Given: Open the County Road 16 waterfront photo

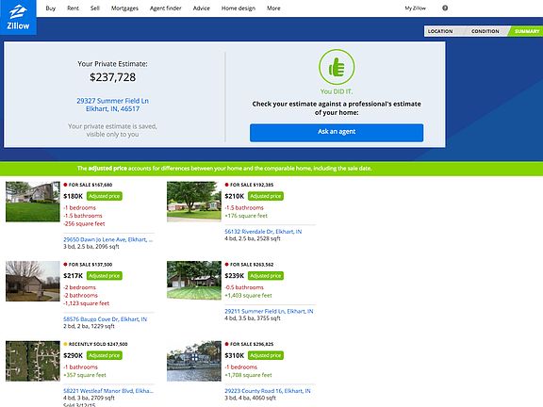Looking at the screenshot, I should point(194,361).
